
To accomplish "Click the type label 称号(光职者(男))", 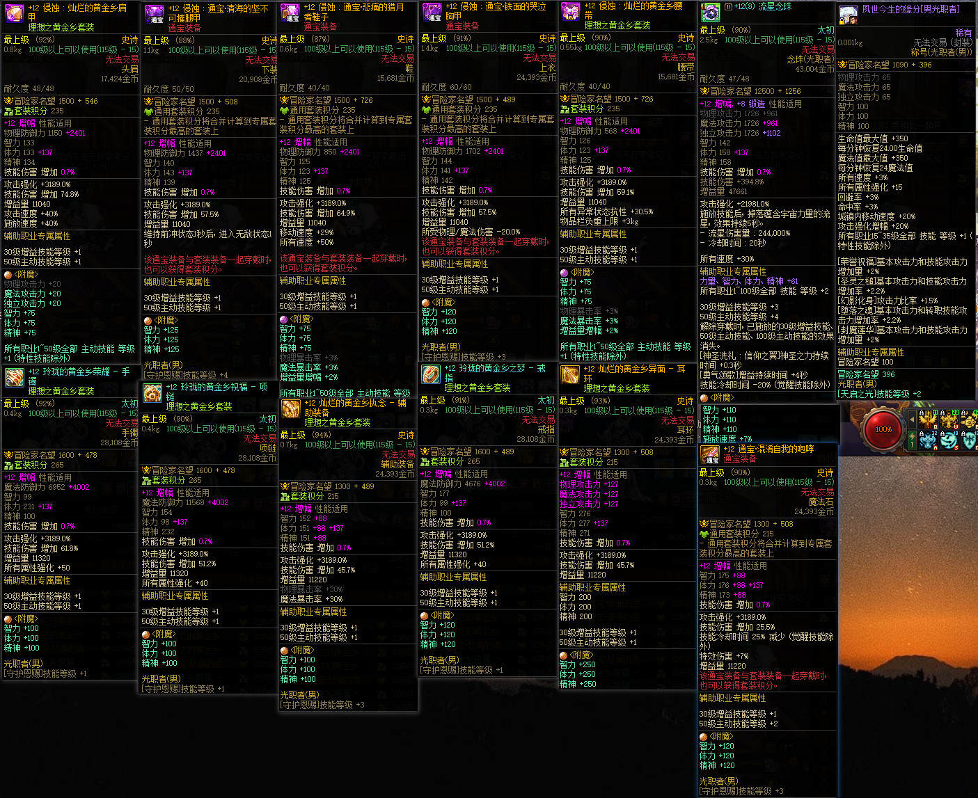I will [942, 52].
